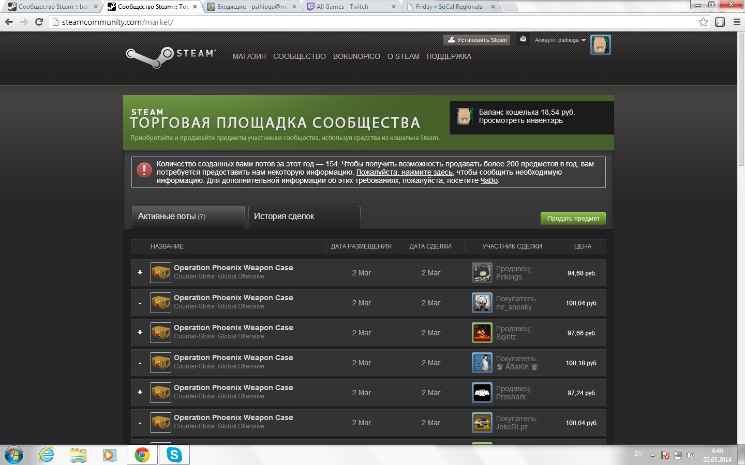Open the ЧаВо link

click(489, 180)
